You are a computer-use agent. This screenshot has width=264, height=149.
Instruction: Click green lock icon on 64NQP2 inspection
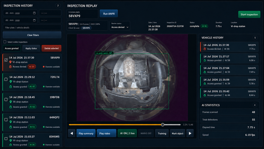pyautogui.click(x=11, y=127)
